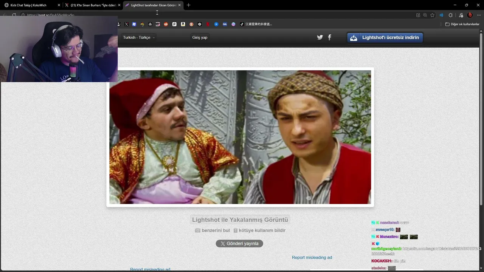Open browser settings three-dot menu
This screenshot has width=484, height=272.
(x=479, y=15)
